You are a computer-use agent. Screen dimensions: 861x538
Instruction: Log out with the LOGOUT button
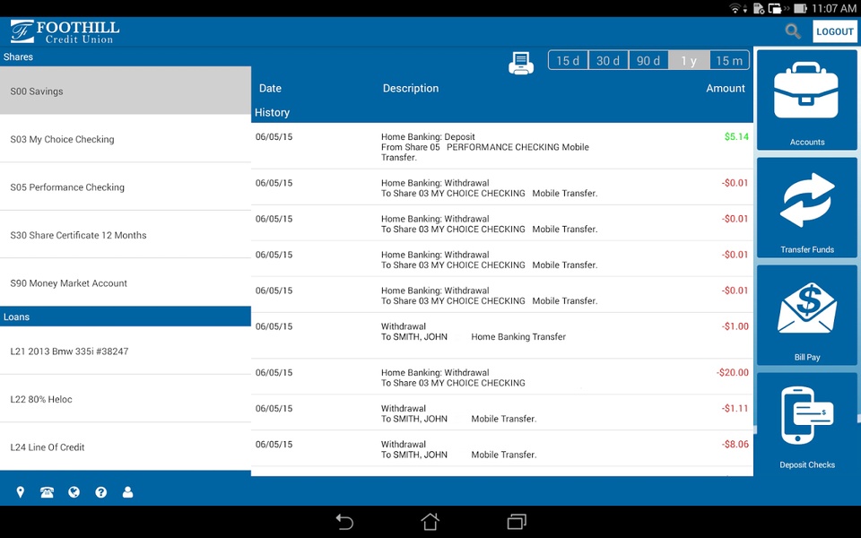point(835,31)
